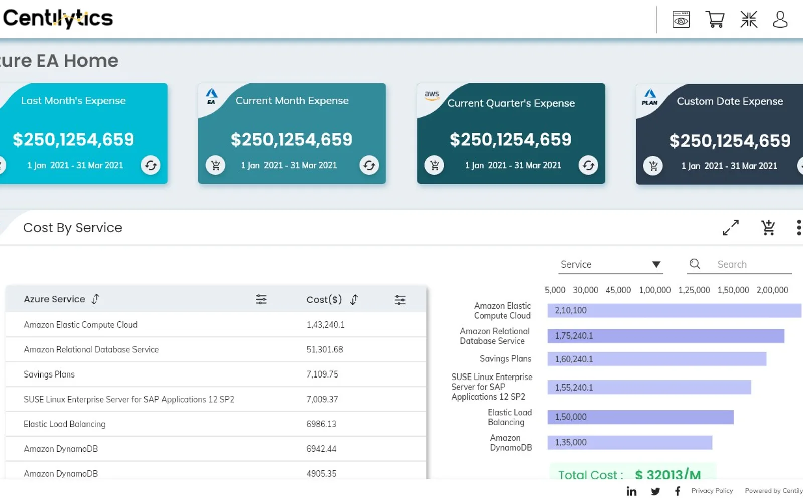Screen dimensions: 803x502
Task: Select the SUSE Linux Enterprise Server row
Action: [x=216, y=399]
